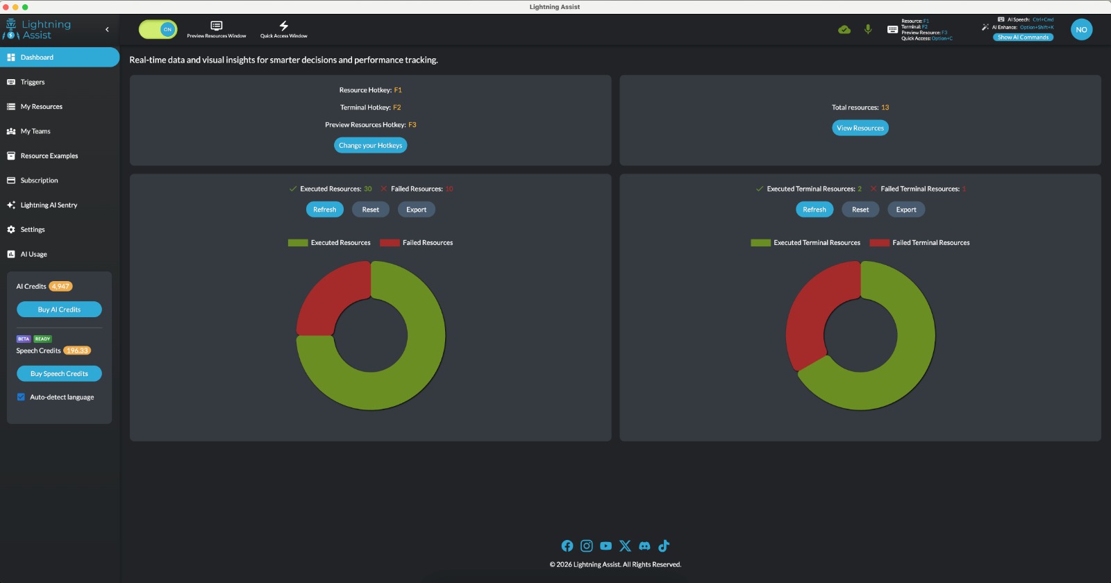The height and width of the screenshot is (583, 1111).
Task: Go to Lightning AI Sentry page
Action: point(49,205)
